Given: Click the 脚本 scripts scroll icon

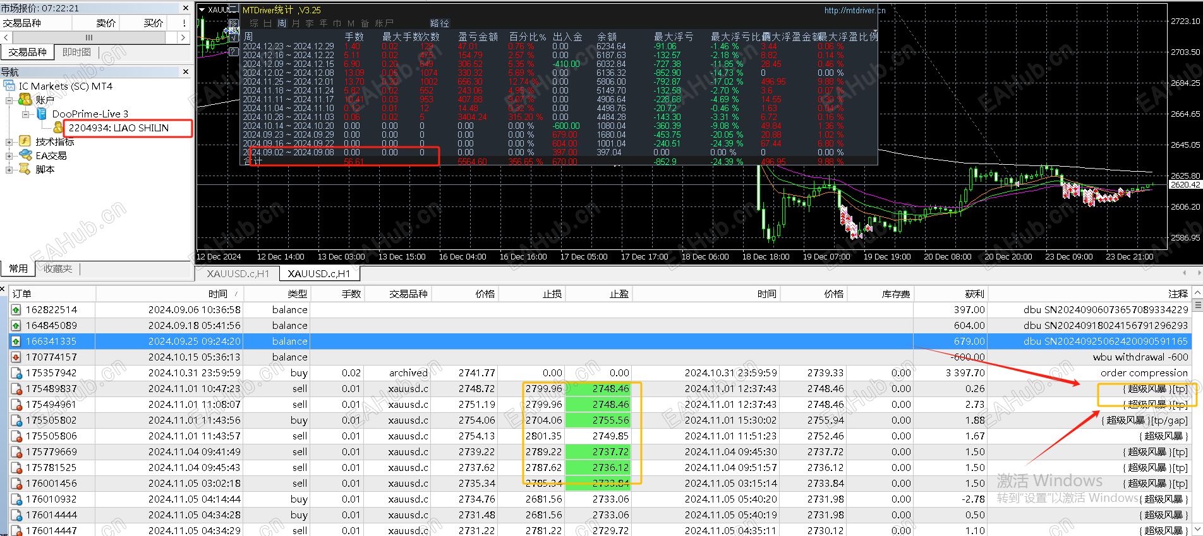Looking at the screenshot, I should [x=25, y=169].
